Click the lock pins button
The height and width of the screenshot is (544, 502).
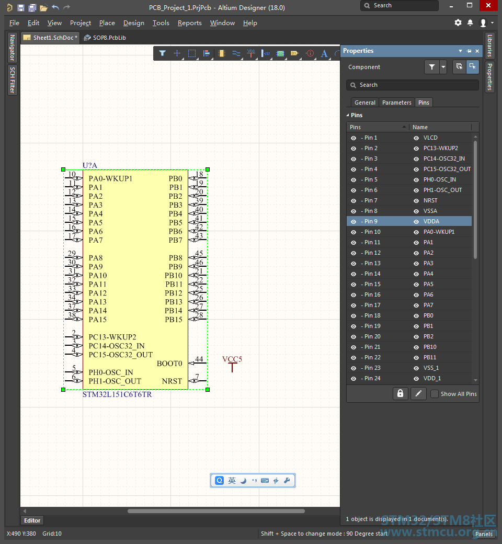(x=401, y=393)
